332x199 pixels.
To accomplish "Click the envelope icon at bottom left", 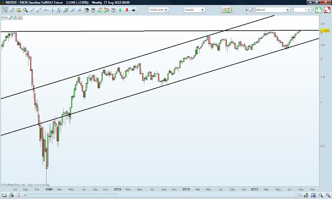I will (4, 195).
